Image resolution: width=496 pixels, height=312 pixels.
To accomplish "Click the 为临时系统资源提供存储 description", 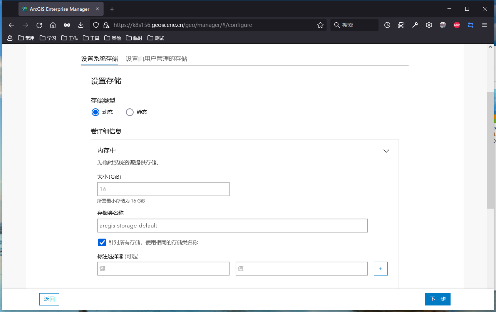I will (128, 163).
